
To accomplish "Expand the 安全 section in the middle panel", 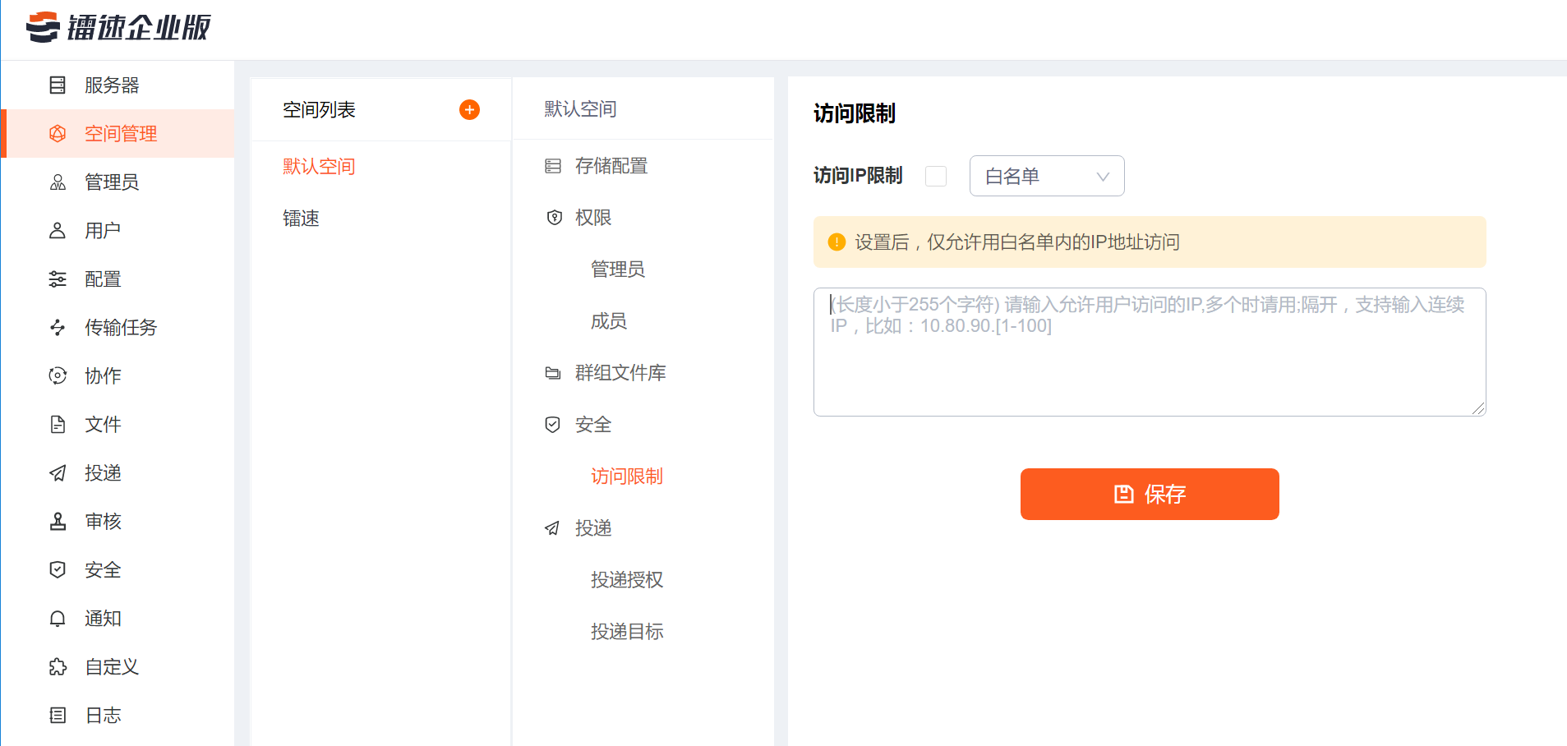I will pos(593,425).
